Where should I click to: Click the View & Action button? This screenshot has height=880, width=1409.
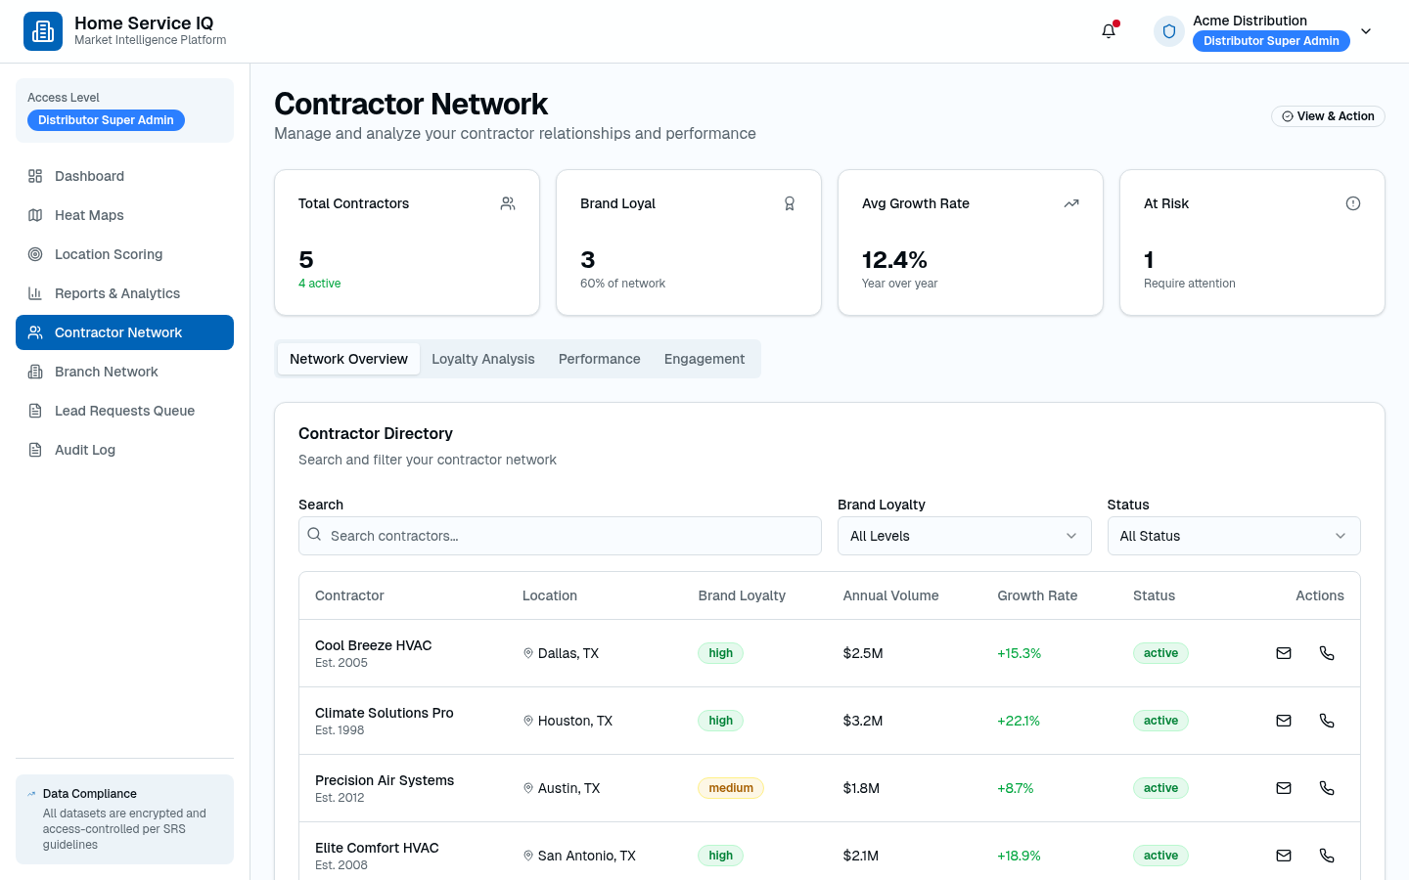coord(1328,116)
